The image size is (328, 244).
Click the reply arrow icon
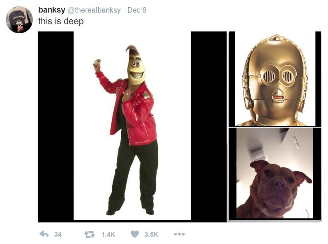[x=44, y=234]
